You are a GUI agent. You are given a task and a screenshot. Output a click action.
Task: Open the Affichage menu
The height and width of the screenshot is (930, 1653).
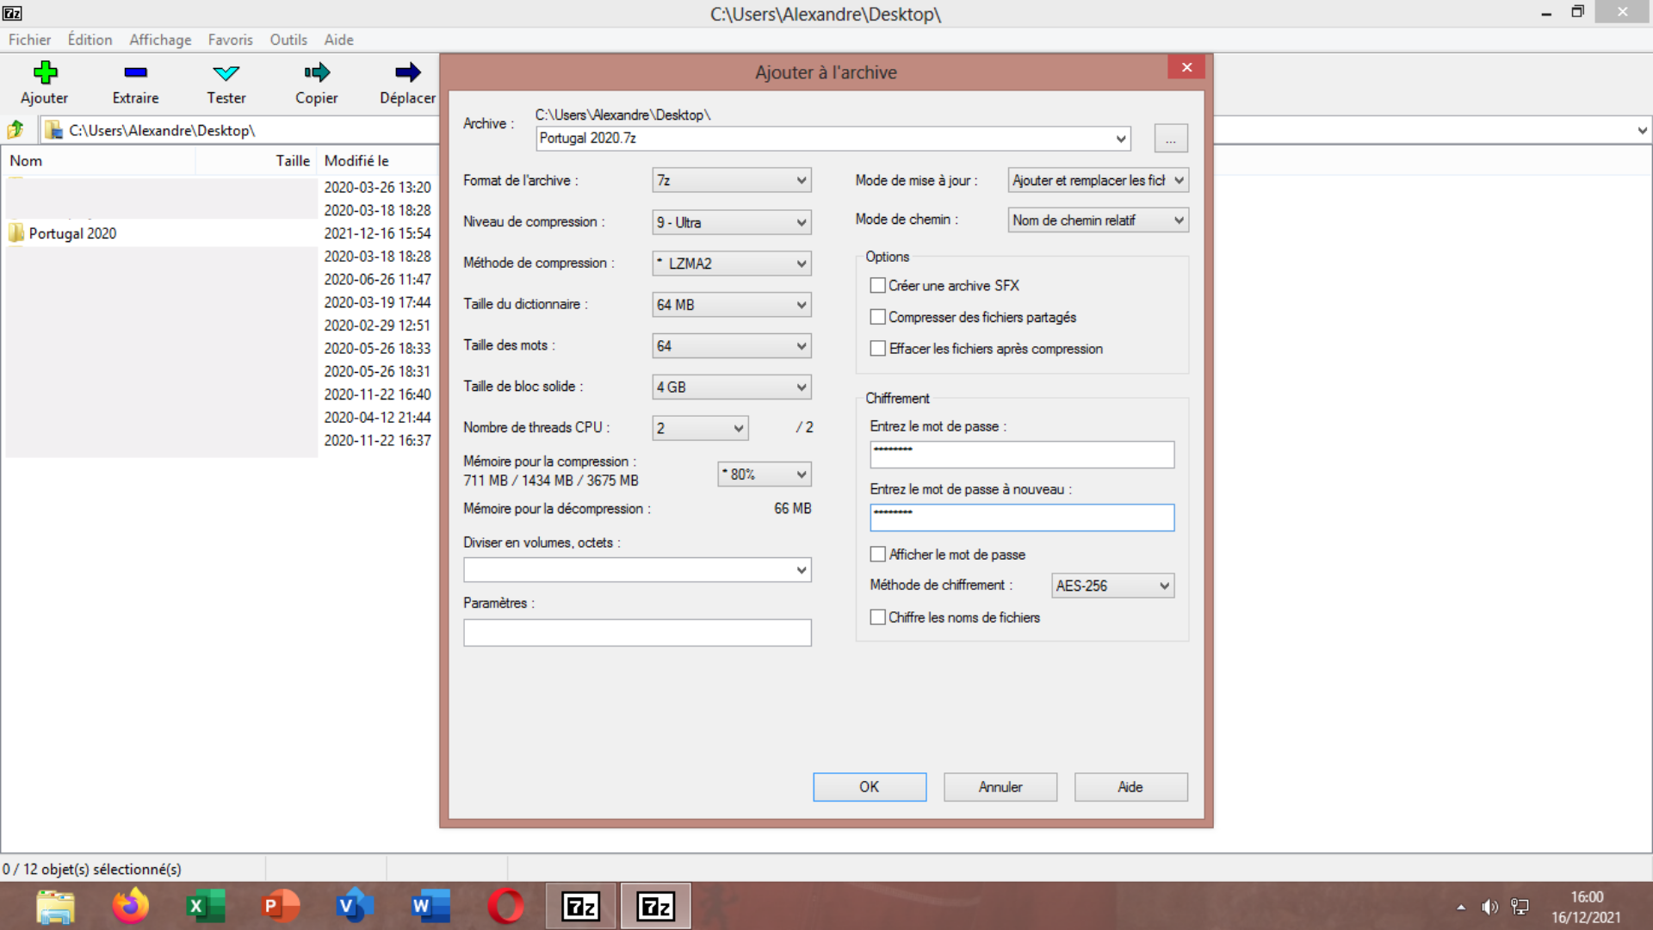[x=160, y=40]
